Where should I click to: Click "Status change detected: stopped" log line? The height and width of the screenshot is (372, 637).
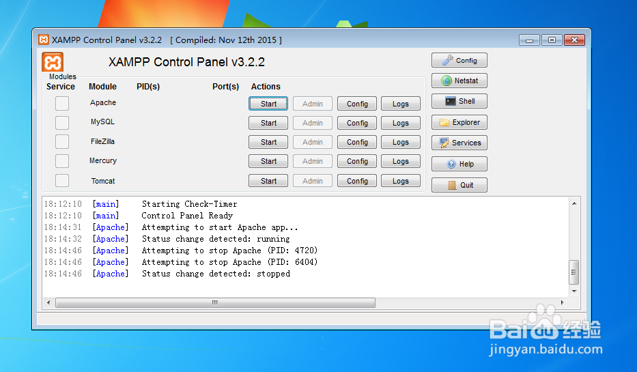216,274
